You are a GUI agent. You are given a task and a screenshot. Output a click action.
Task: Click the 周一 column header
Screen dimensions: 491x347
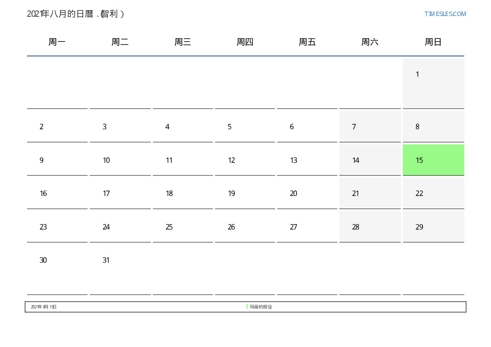[57, 42]
